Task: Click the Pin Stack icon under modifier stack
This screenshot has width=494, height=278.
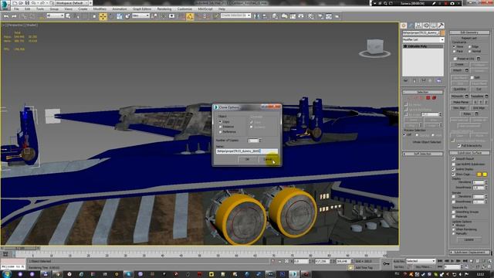Action: (406, 80)
